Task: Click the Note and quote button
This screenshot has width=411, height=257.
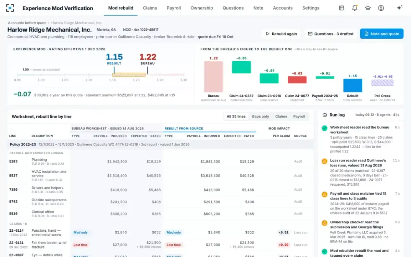Action: point(382,34)
